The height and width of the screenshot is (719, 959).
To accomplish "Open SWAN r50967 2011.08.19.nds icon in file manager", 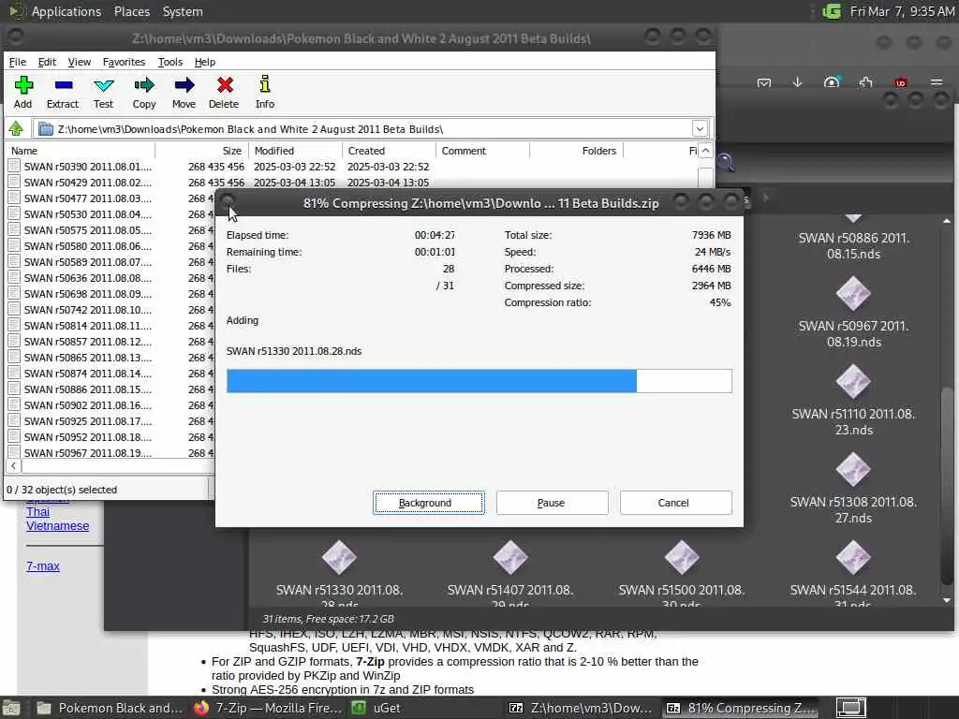I will [x=853, y=294].
